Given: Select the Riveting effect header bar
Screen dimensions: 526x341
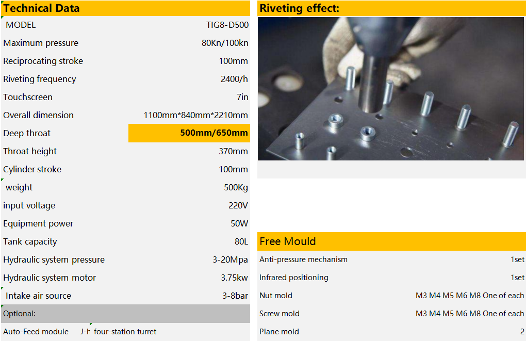Looking at the screenshot, I should 390,8.
